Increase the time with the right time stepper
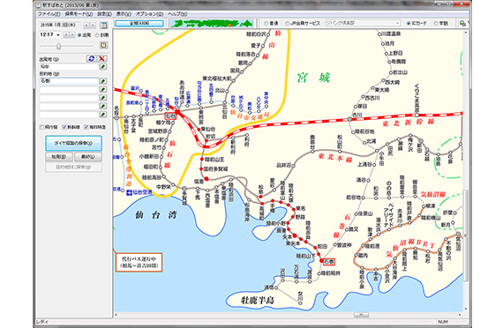This screenshot has height=328, width=503. [x=72, y=35]
